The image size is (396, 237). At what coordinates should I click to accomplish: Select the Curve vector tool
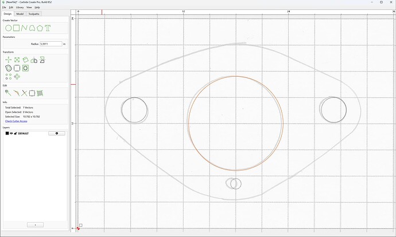click(32, 28)
